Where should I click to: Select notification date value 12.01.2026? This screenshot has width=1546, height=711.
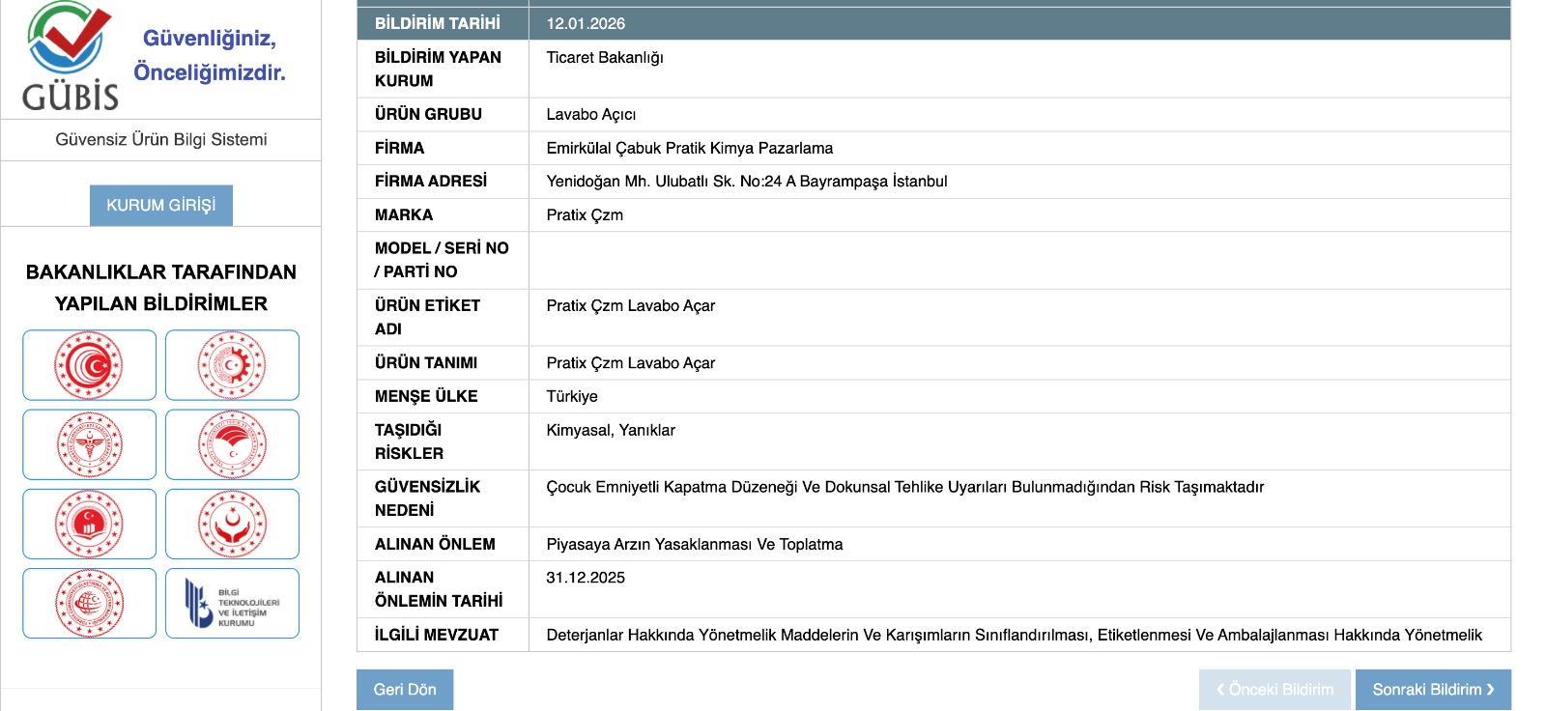coord(586,23)
